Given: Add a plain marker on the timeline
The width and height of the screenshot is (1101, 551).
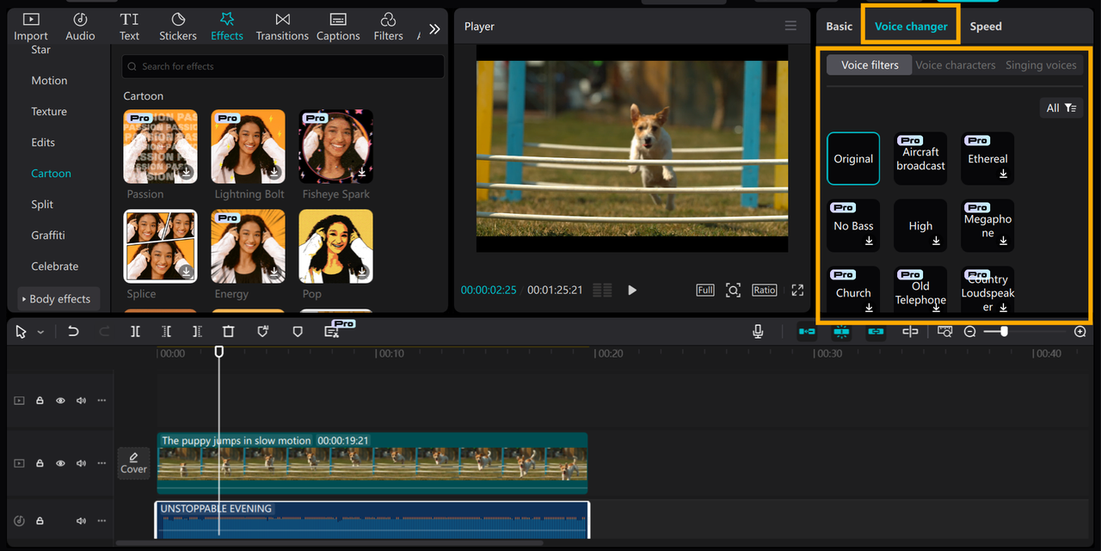Looking at the screenshot, I should [298, 331].
